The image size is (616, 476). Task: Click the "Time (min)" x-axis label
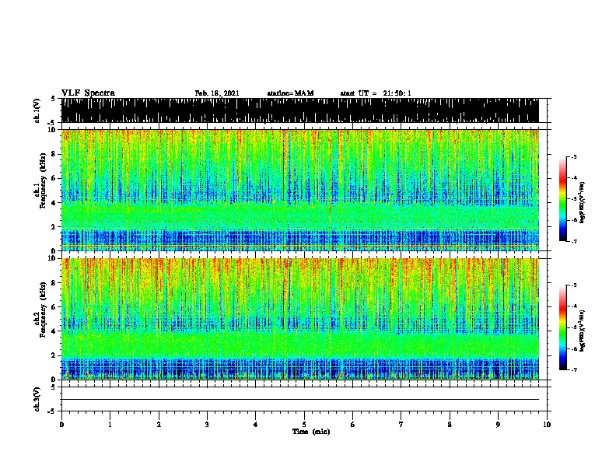[311, 432]
